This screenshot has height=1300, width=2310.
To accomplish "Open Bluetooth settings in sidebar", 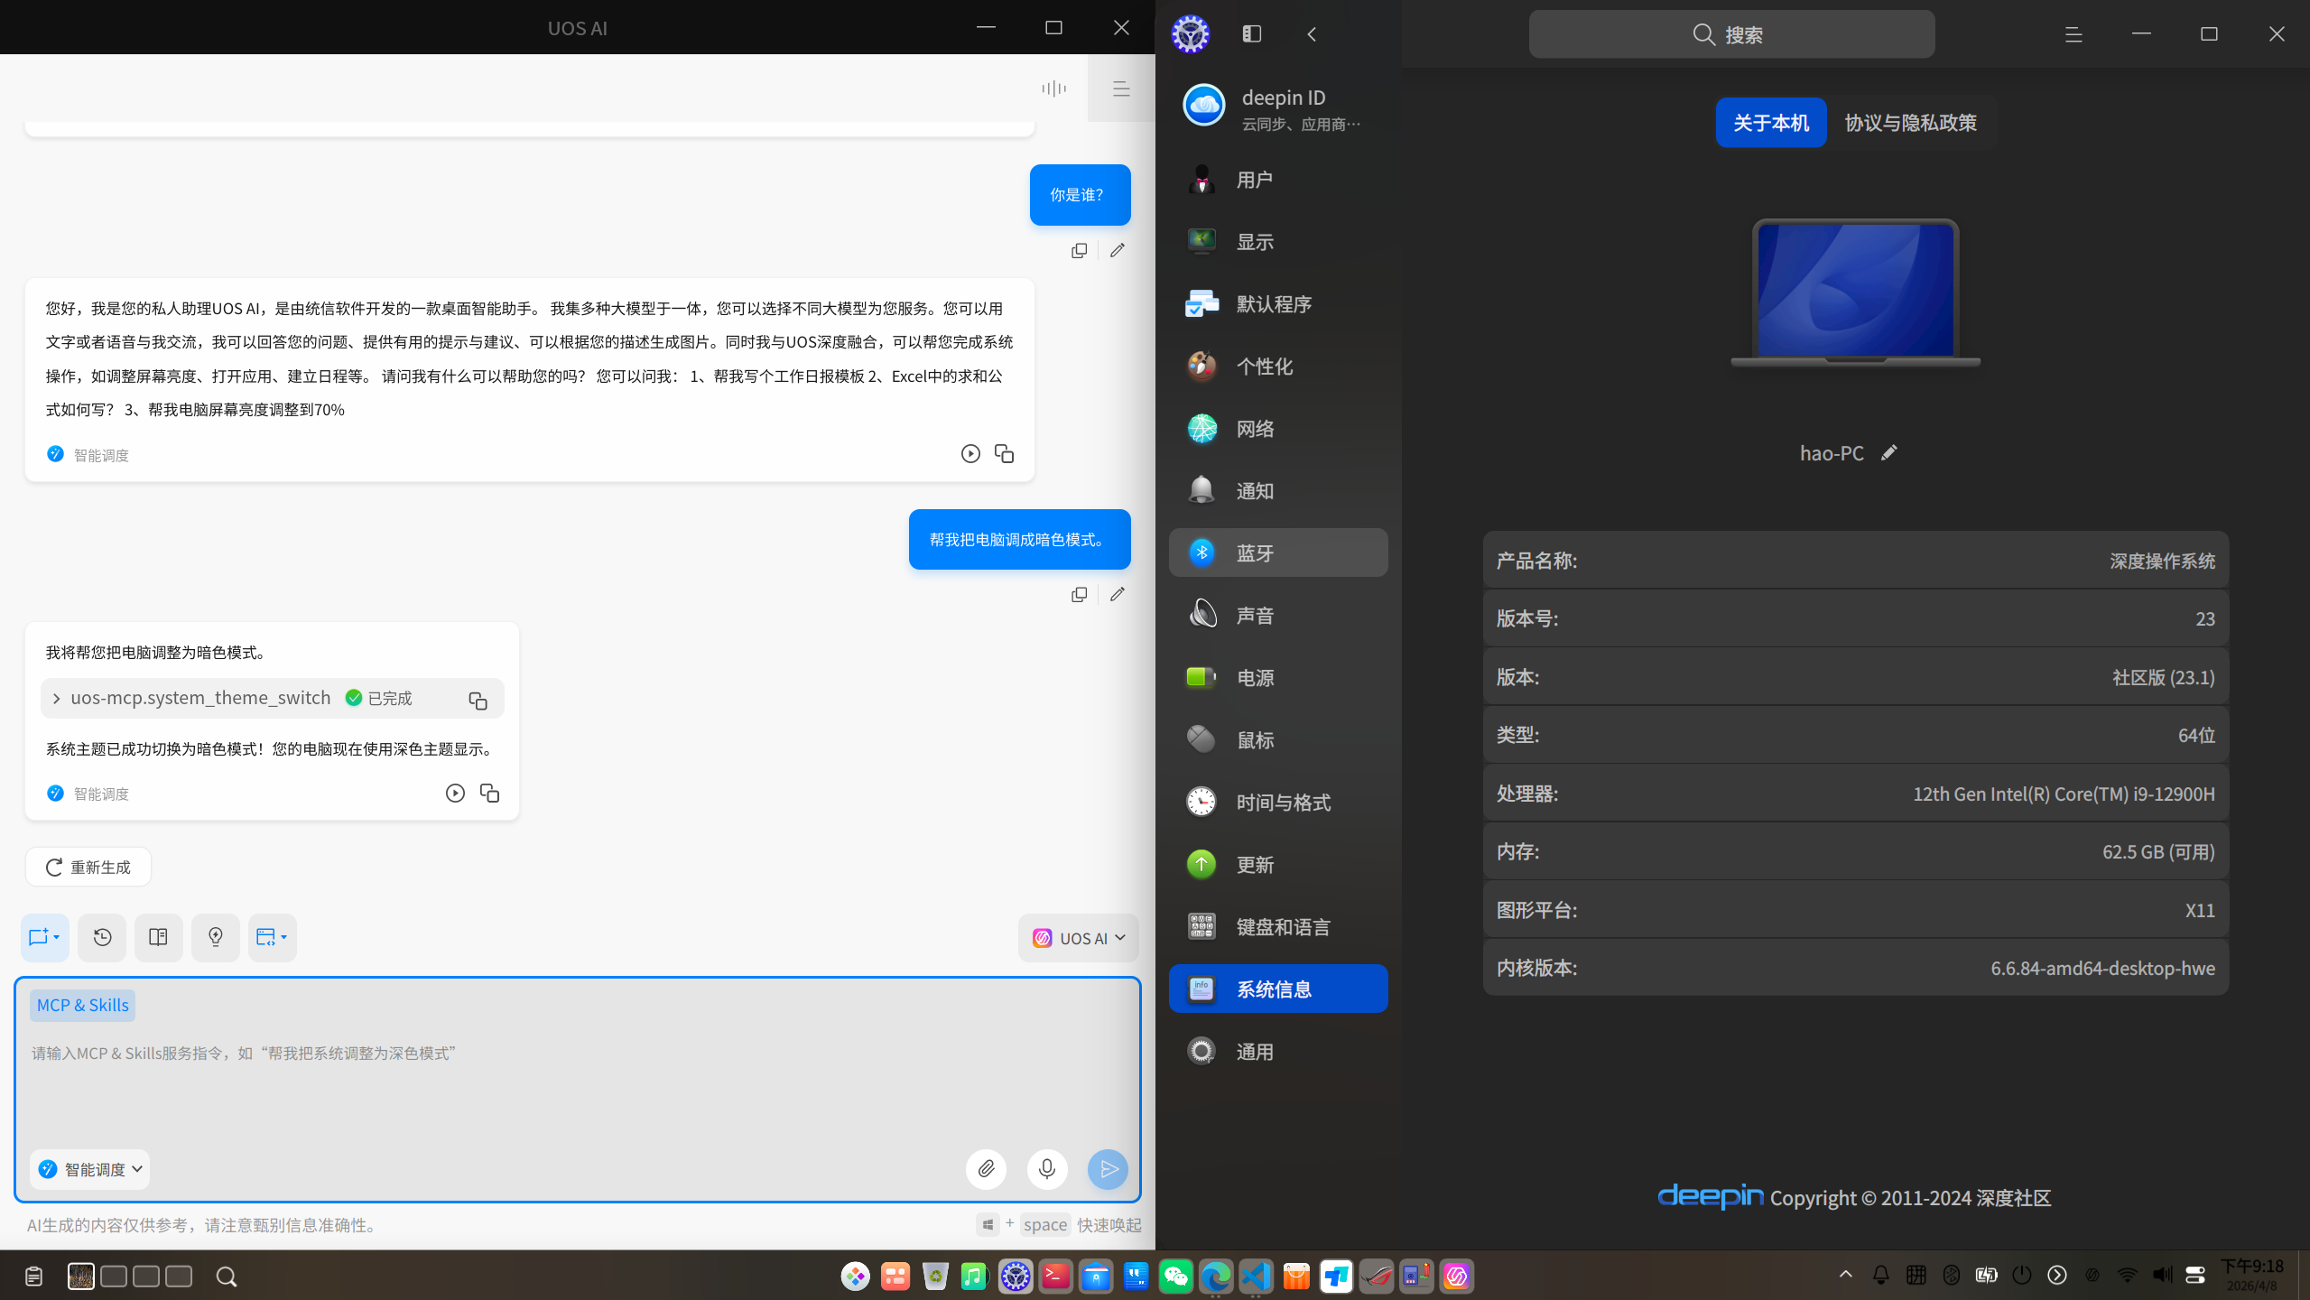I will click(x=1277, y=552).
